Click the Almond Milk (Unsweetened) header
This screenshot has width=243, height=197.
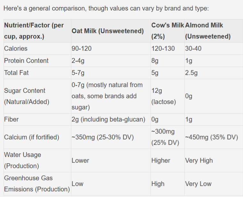(x=208, y=31)
